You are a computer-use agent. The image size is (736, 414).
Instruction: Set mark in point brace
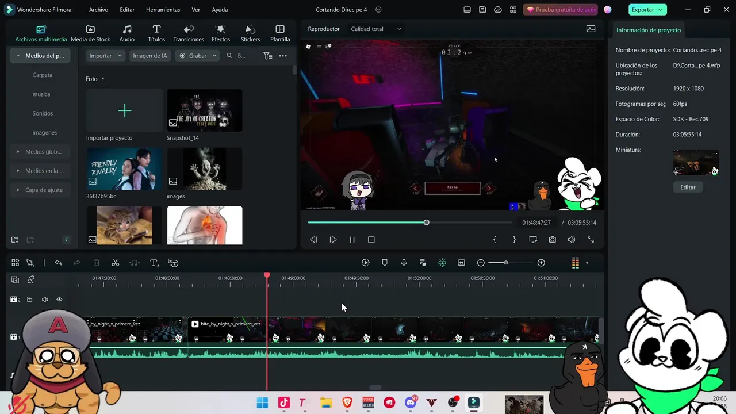(494, 240)
